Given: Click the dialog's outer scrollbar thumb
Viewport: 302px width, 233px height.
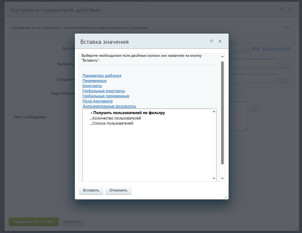Looking at the screenshot, I should click(222, 113).
